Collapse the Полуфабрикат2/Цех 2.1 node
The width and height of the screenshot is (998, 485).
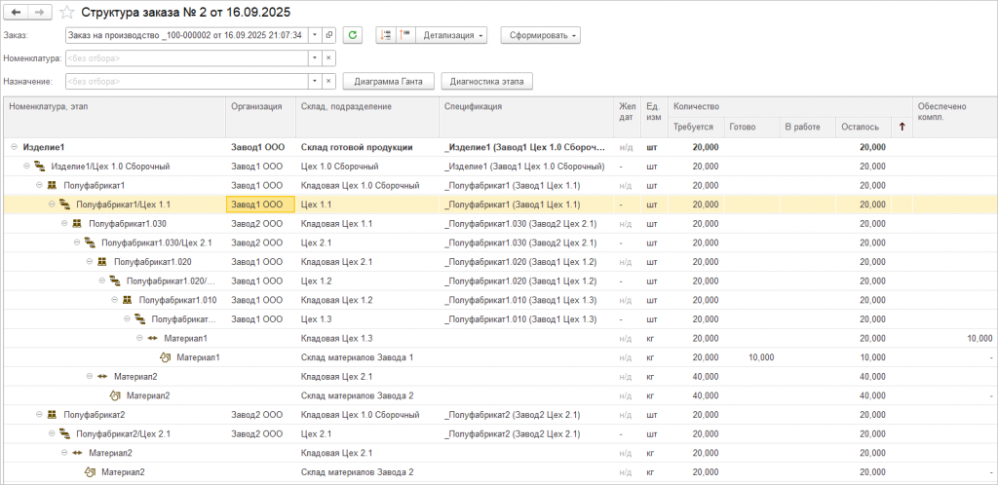pos(53,433)
